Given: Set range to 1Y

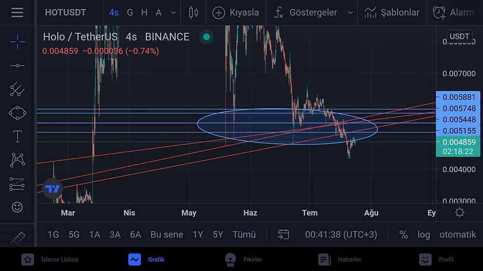Looking at the screenshot, I should click(x=198, y=235).
